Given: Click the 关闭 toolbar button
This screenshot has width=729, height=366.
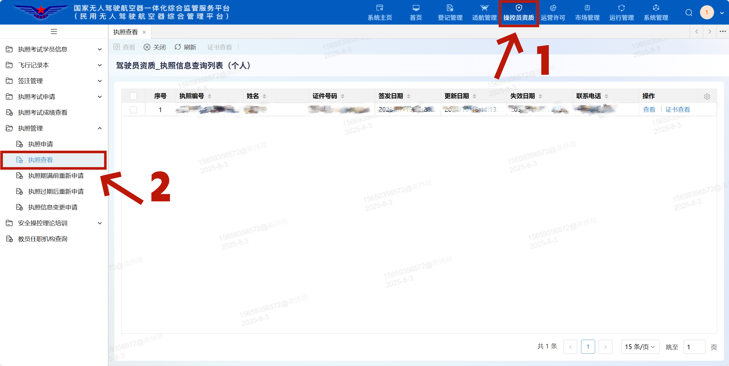Looking at the screenshot, I should tap(155, 47).
